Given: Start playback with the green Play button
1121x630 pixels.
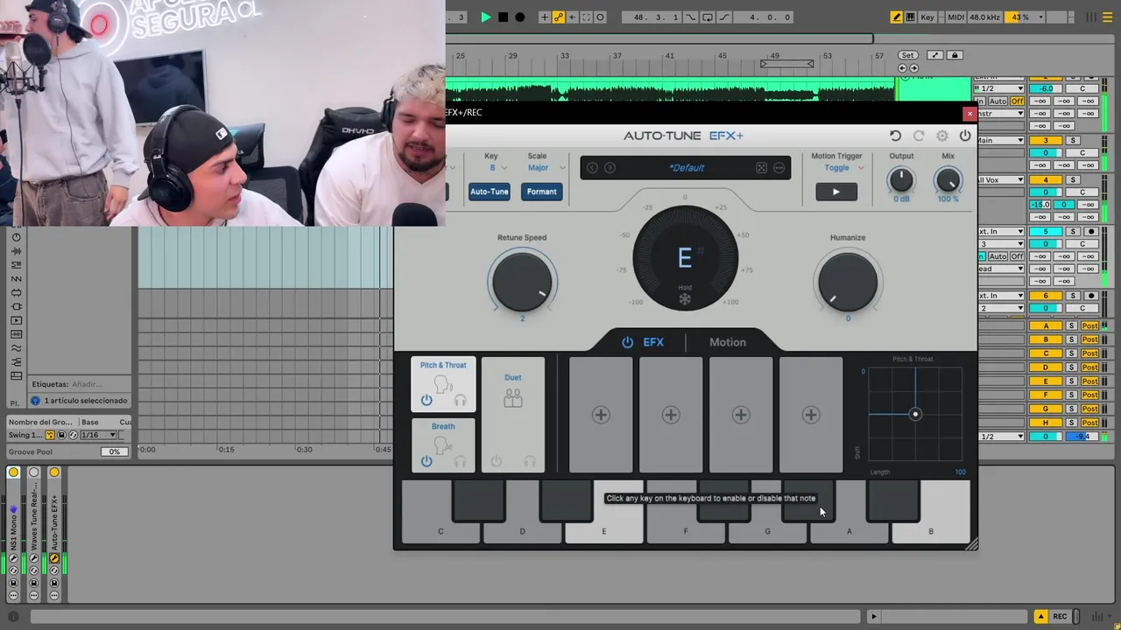Looking at the screenshot, I should click(485, 17).
